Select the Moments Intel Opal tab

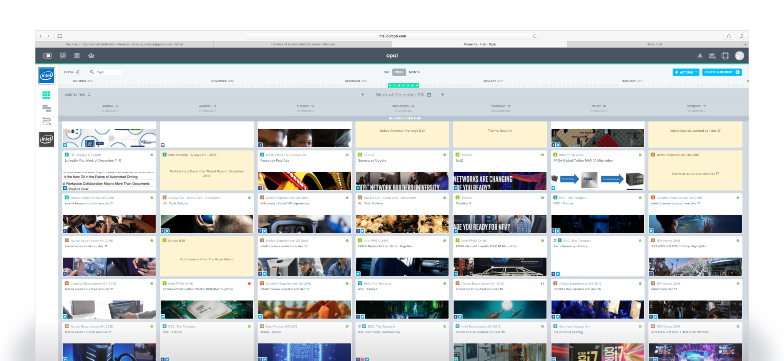click(x=479, y=45)
